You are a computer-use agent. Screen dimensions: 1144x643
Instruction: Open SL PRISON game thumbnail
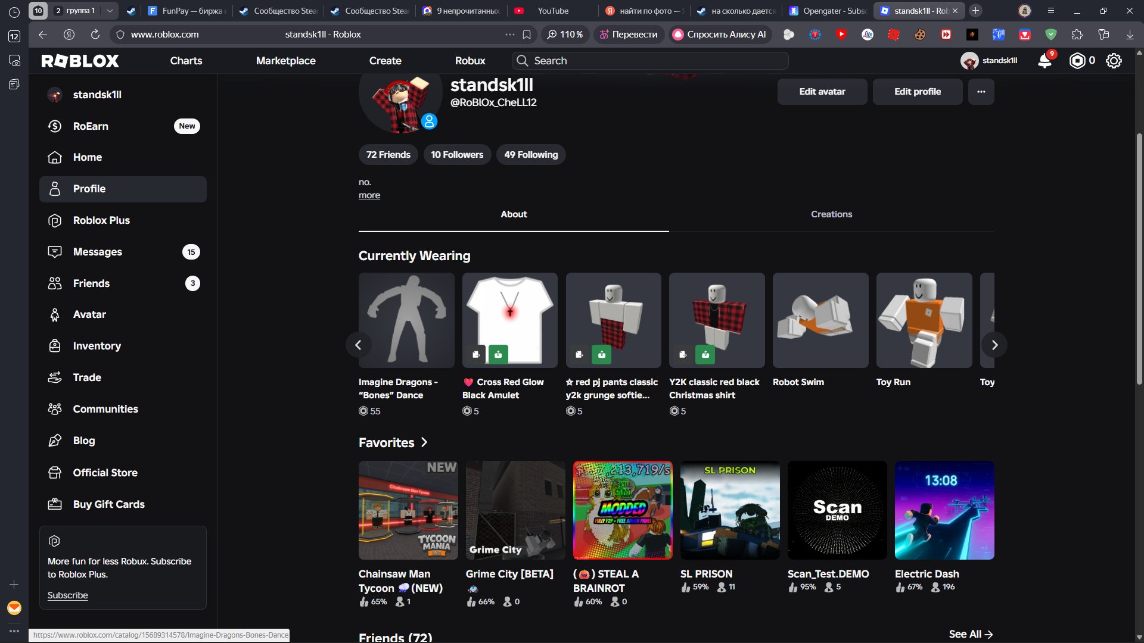click(x=730, y=510)
